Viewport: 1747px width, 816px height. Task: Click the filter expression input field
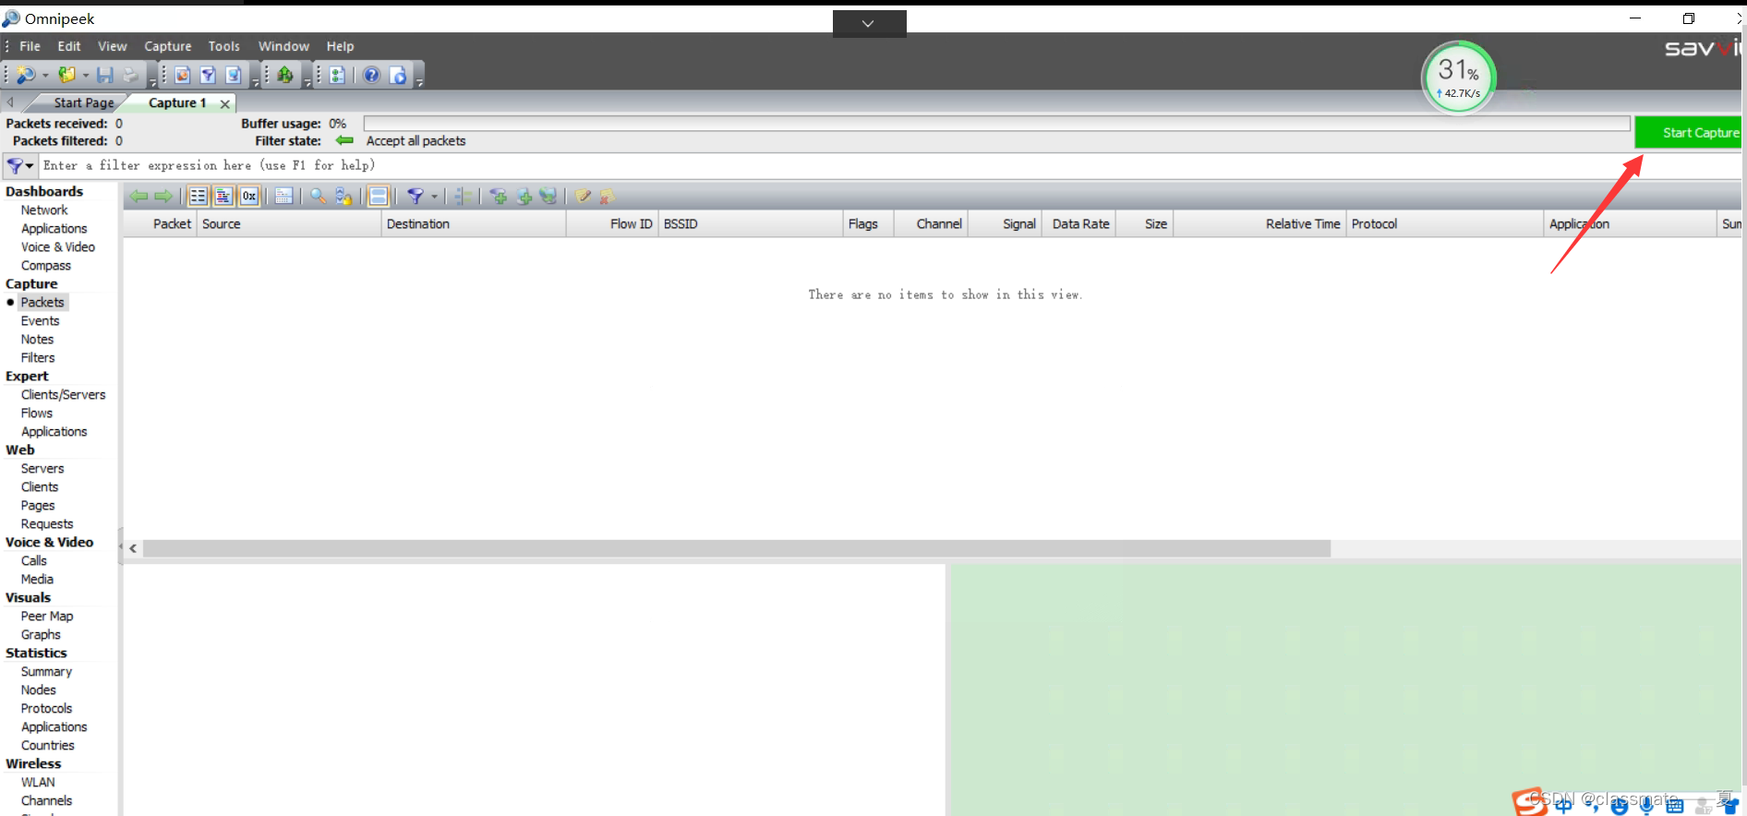pyautogui.click(x=890, y=165)
